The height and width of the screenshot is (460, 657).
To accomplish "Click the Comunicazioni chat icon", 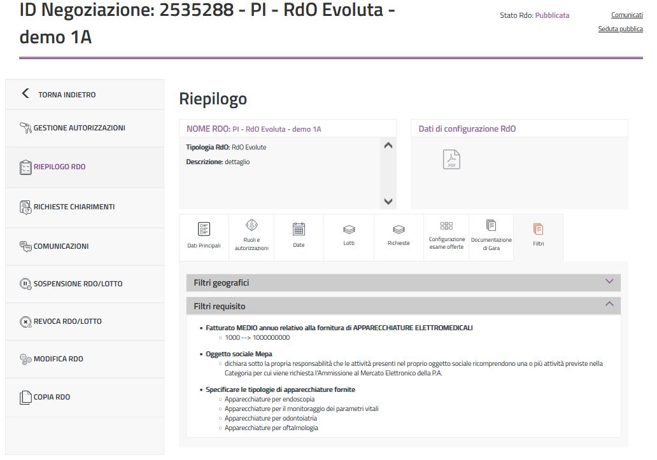I will (25, 246).
